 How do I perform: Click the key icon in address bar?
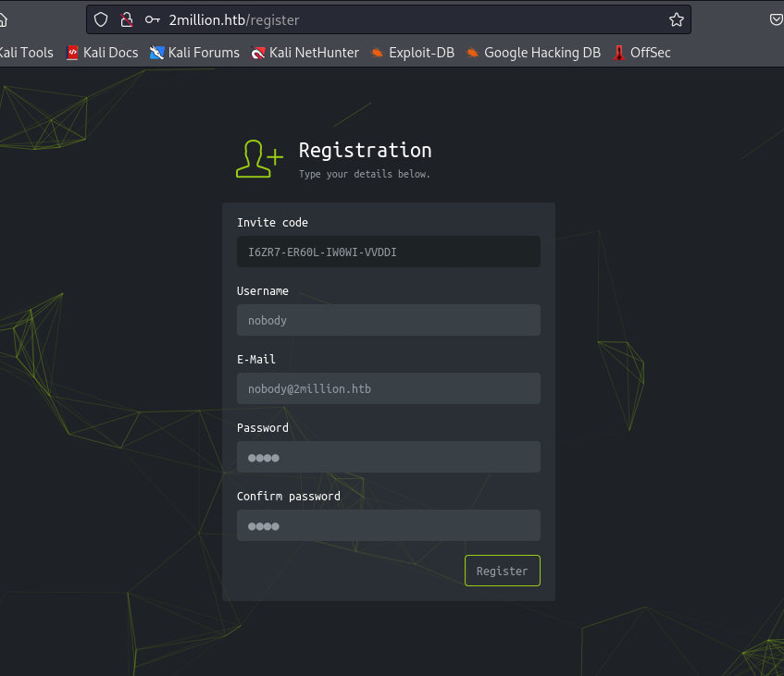[x=153, y=19]
